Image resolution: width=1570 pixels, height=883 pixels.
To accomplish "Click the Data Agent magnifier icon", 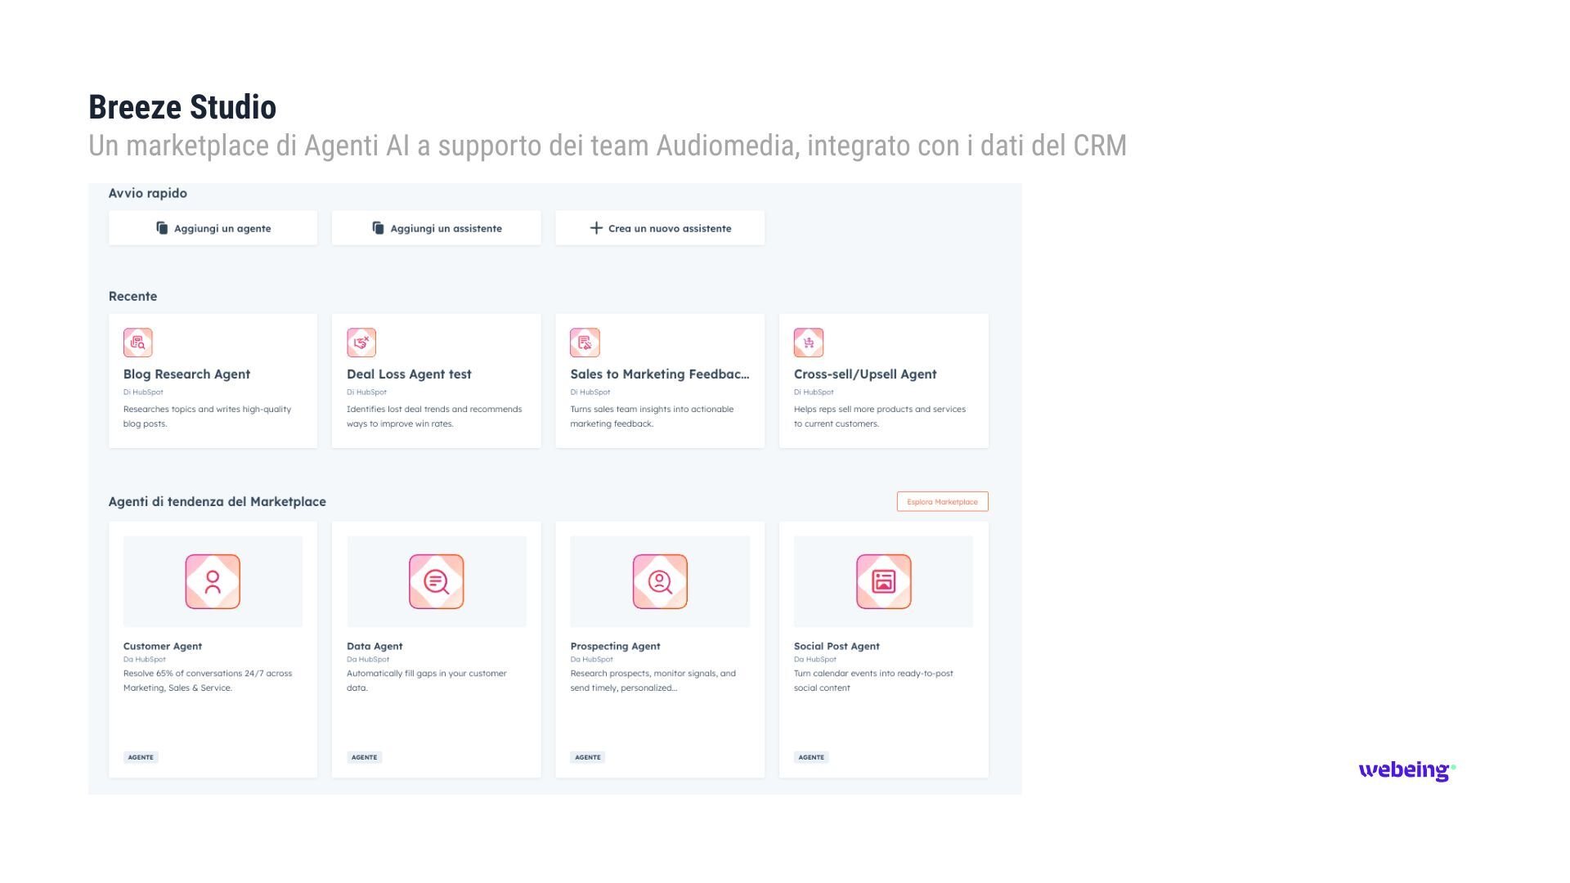I will click(436, 581).
